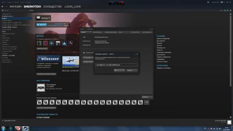233x131 pixels.
Task: Select Counter-Strike: Source in library
Action: (x=9, y=27)
